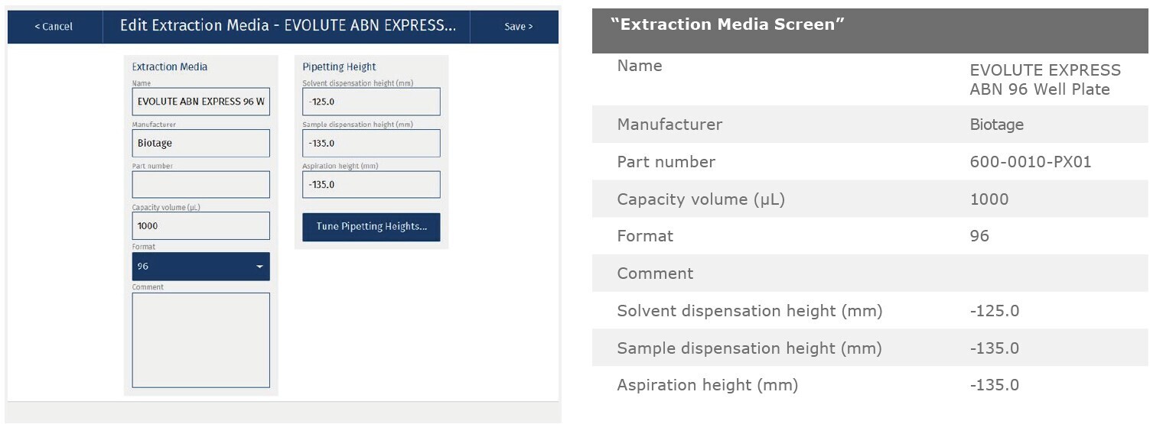Click inside the Comment text area
Viewport: 1150px width, 424px height.
point(200,339)
